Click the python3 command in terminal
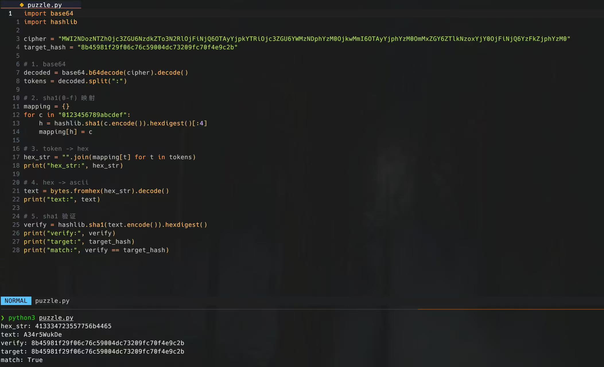 [x=22, y=318]
